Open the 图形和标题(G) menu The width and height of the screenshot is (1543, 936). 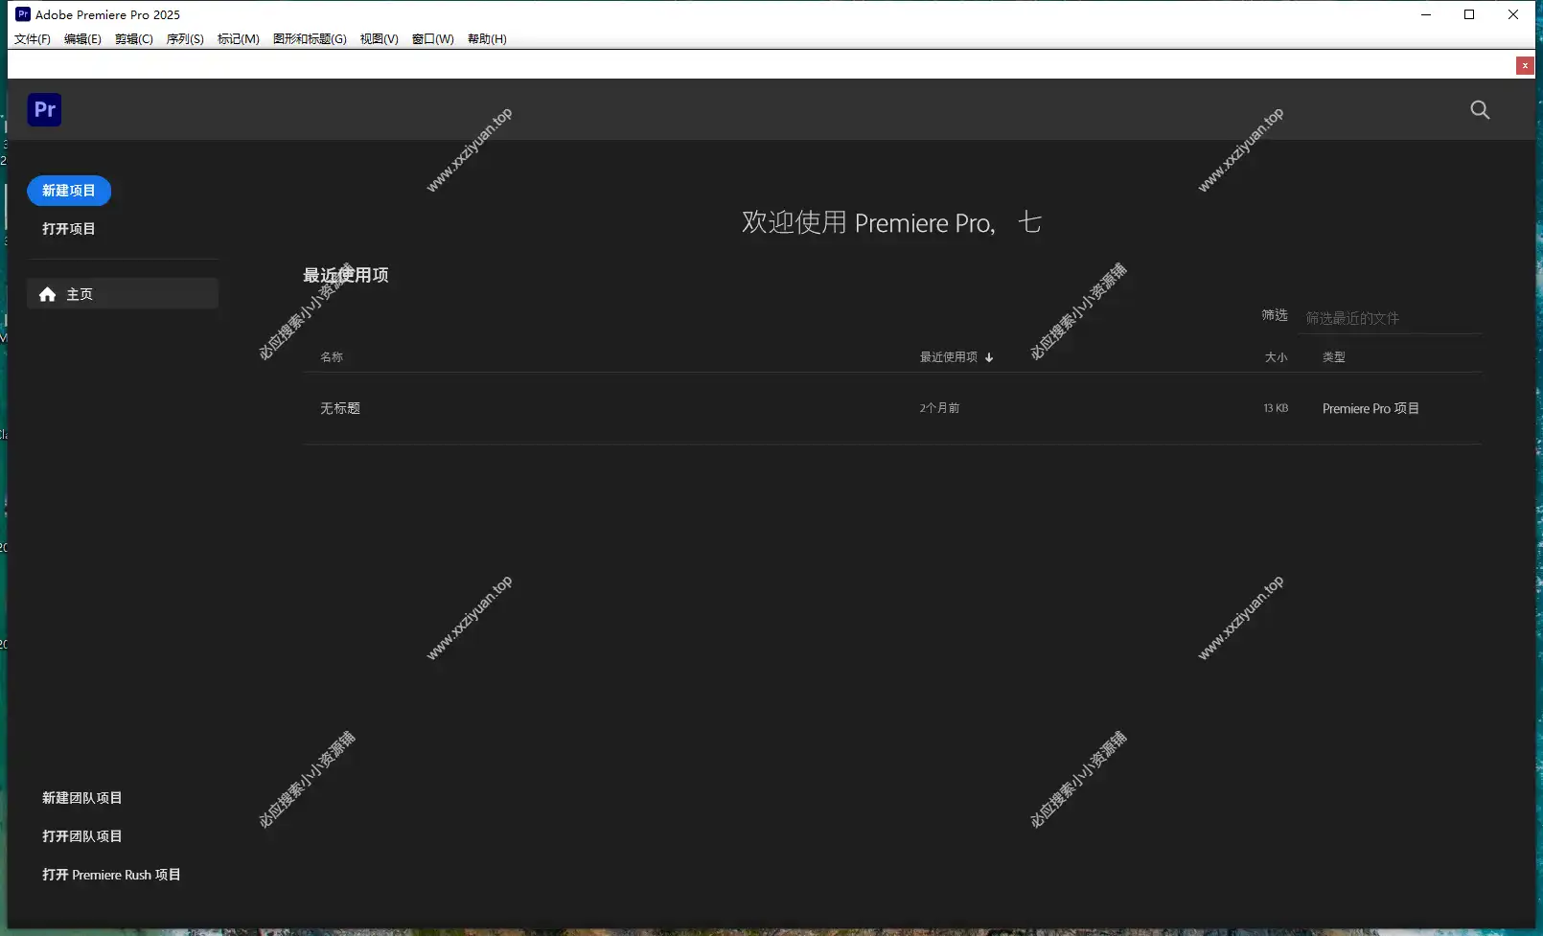(x=310, y=39)
